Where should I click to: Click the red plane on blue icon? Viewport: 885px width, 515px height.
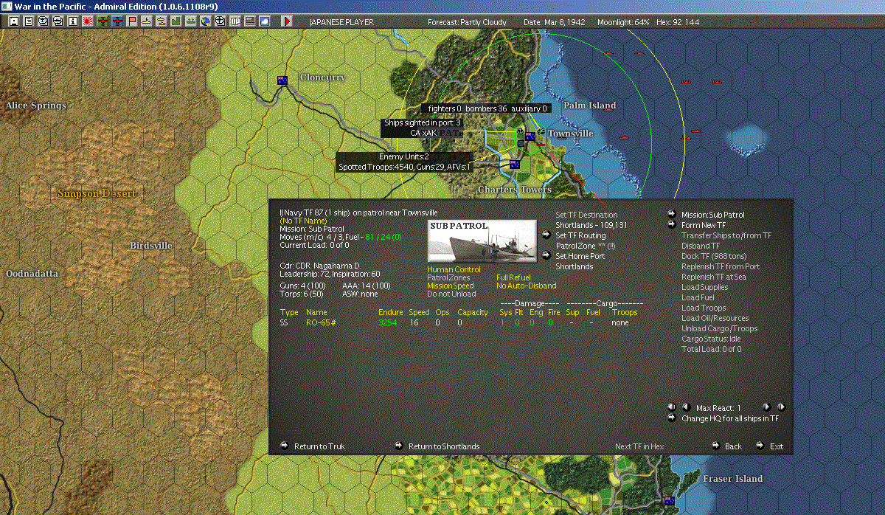click(x=118, y=21)
